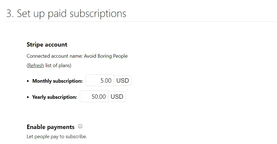Focus the Monthly subscription price field
Image resolution: width=277 pixels, height=144 pixels.
tap(100, 80)
